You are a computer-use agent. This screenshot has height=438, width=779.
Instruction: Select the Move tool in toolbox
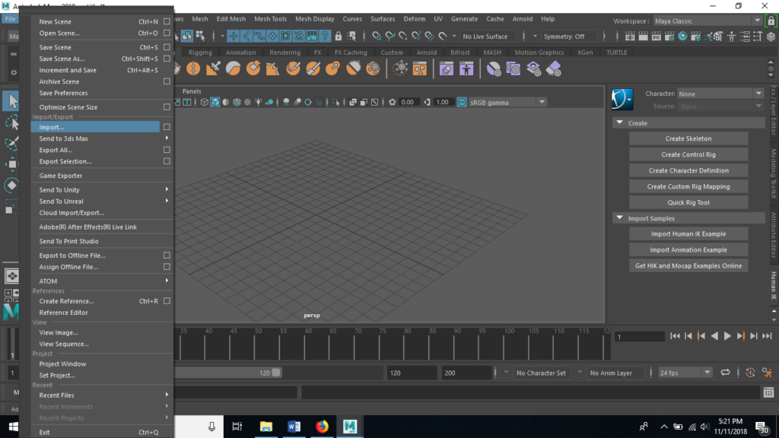click(x=11, y=164)
